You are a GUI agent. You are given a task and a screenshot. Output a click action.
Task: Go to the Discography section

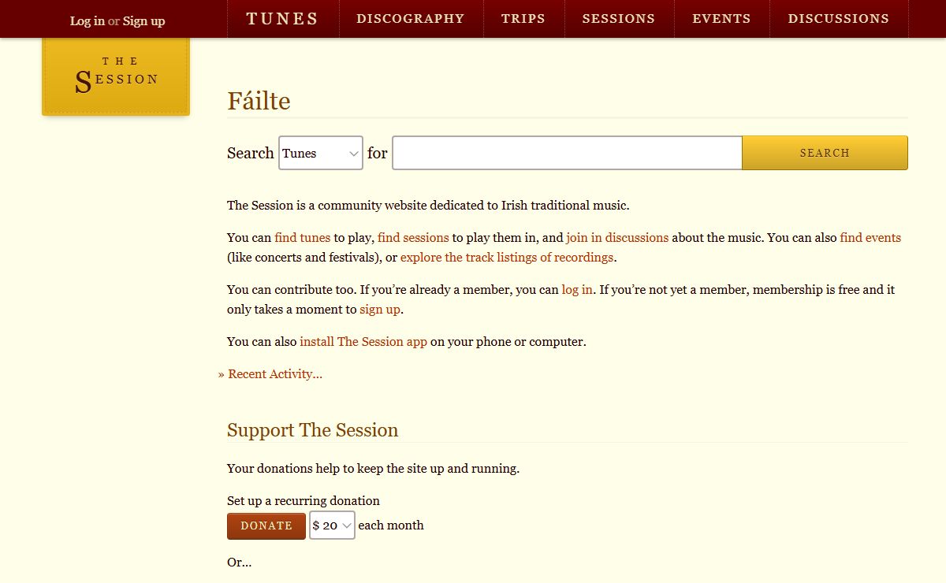tap(410, 19)
